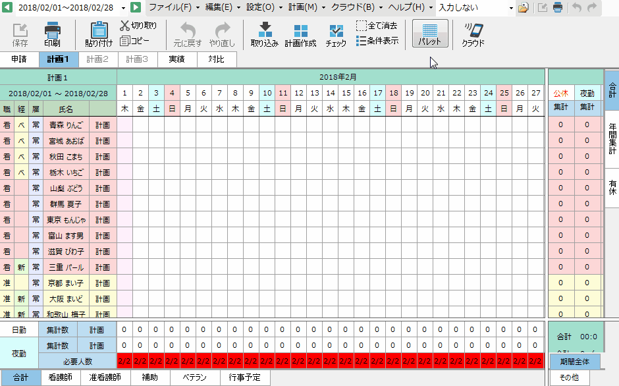Click the 全て消去 (clear all) icon
Image resolution: width=619 pixels, height=386 pixels.
362,26
